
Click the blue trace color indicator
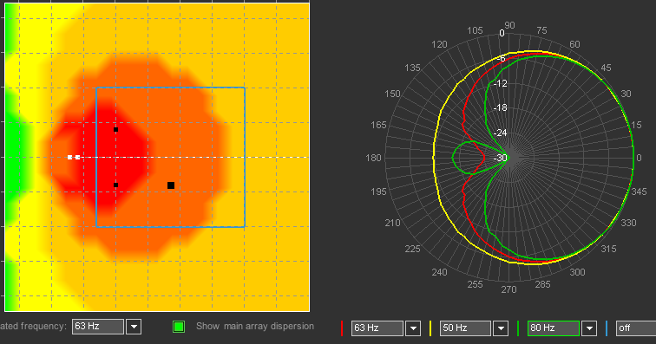point(607,328)
